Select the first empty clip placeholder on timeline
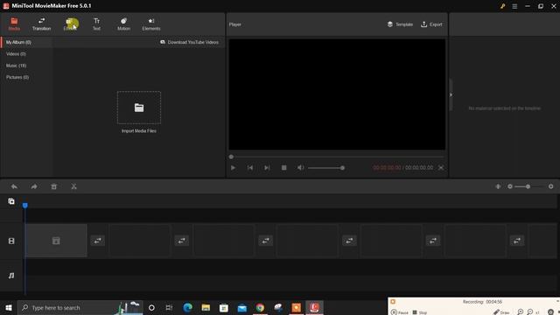The height and width of the screenshot is (315, 560). click(56, 241)
